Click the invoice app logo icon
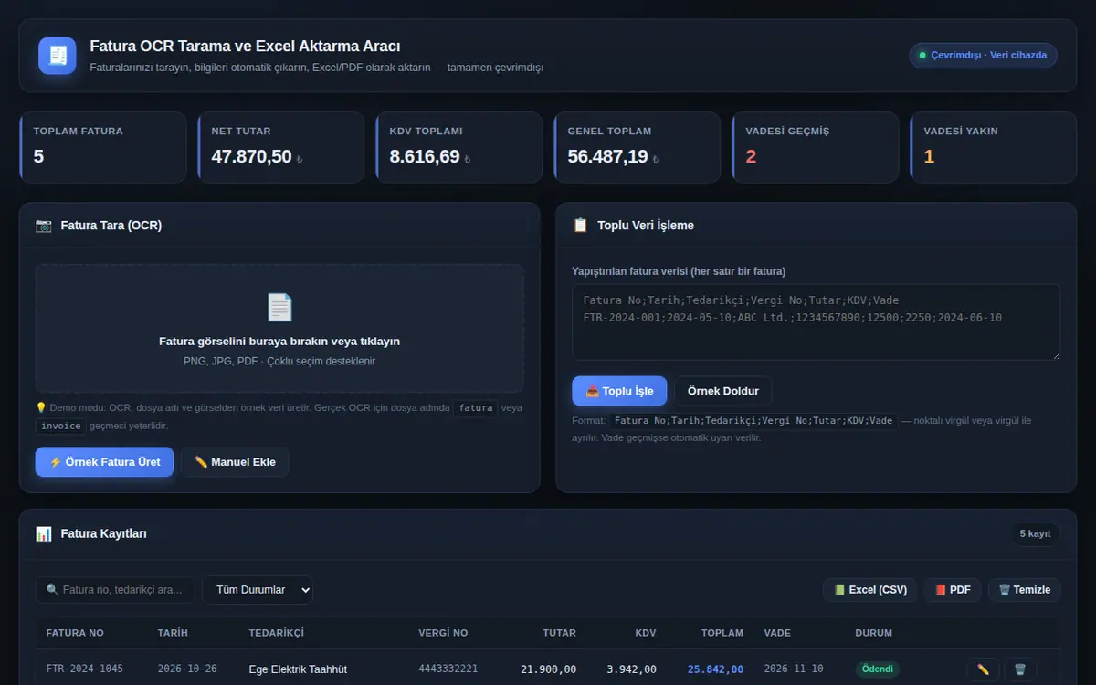Viewport: 1096px width, 685px height. coord(58,56)
